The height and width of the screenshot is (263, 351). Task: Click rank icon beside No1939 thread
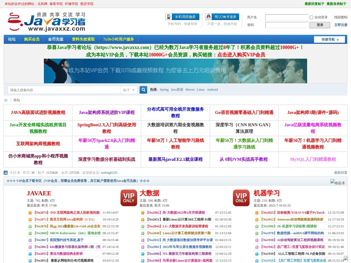pyautogui.click(x=257, y=254)
